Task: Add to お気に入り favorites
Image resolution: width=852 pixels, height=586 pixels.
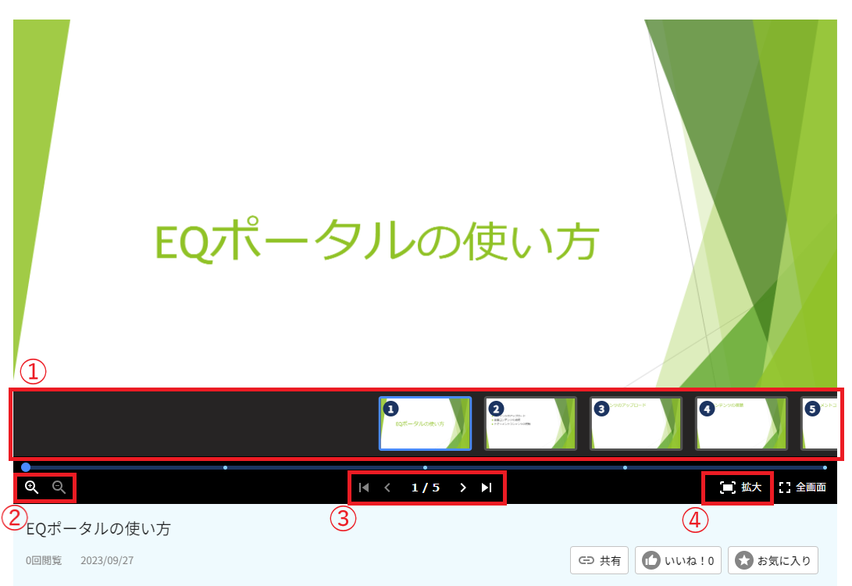Action: [772, 560]
